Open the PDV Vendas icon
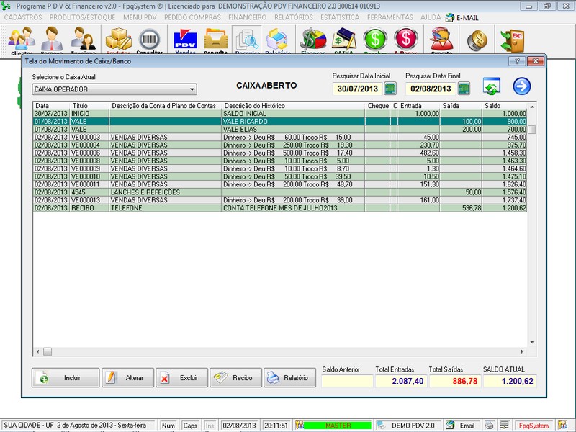Screen dimensions: 576x432 (185, 40)
